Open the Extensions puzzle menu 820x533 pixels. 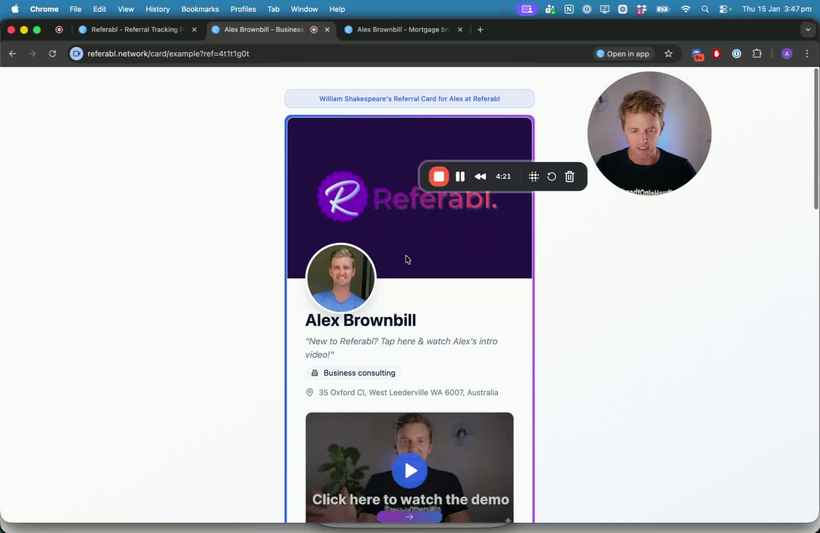pyautogui.click(x=757, y=54)
